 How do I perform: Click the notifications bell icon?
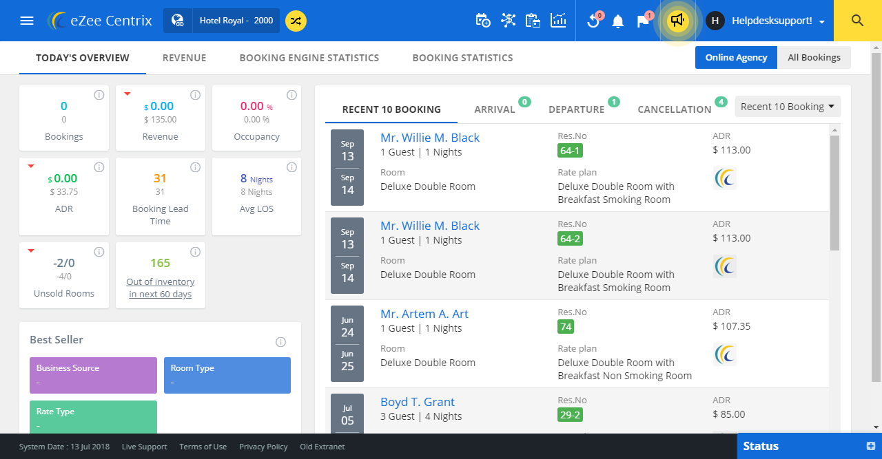pos(618,21)
